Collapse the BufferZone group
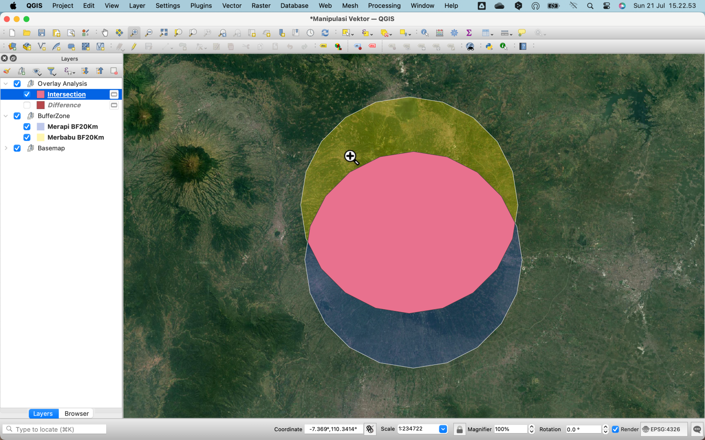 (x=6, y=116)
